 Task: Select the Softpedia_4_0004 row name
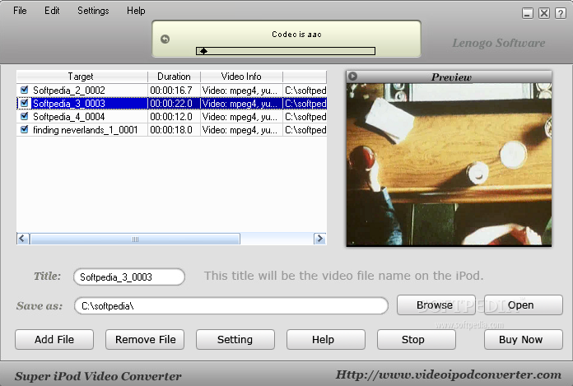pos(69,117)
